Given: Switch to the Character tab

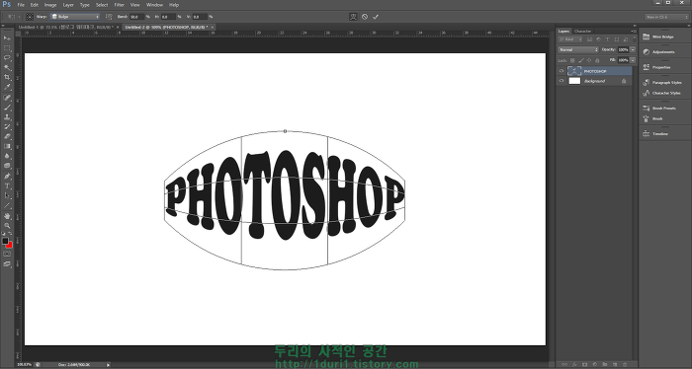Looking at the screenshot, I should point(582,32).
